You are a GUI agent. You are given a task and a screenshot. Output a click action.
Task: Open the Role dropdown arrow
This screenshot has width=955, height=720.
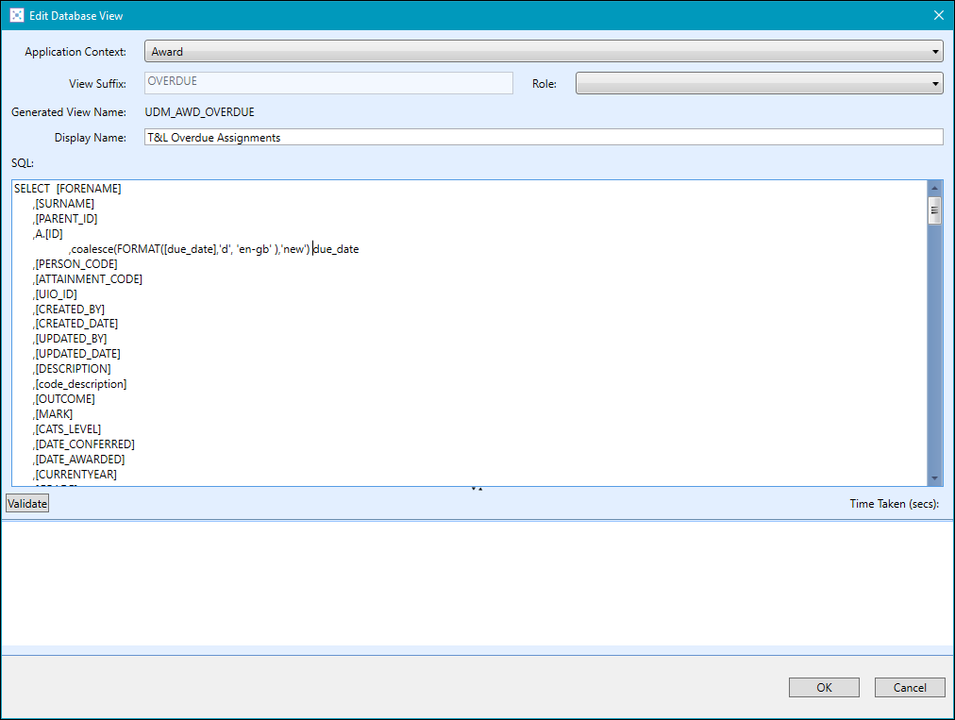[933, 82]
